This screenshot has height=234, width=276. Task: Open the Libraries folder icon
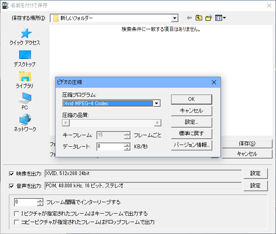pos(25,77)
